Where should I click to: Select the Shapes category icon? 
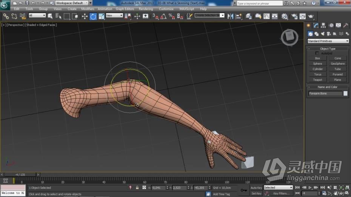click(317, 34)
